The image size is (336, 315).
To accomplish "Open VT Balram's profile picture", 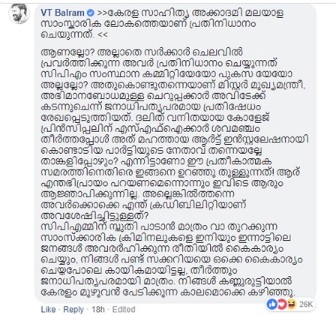I will 19,13.
